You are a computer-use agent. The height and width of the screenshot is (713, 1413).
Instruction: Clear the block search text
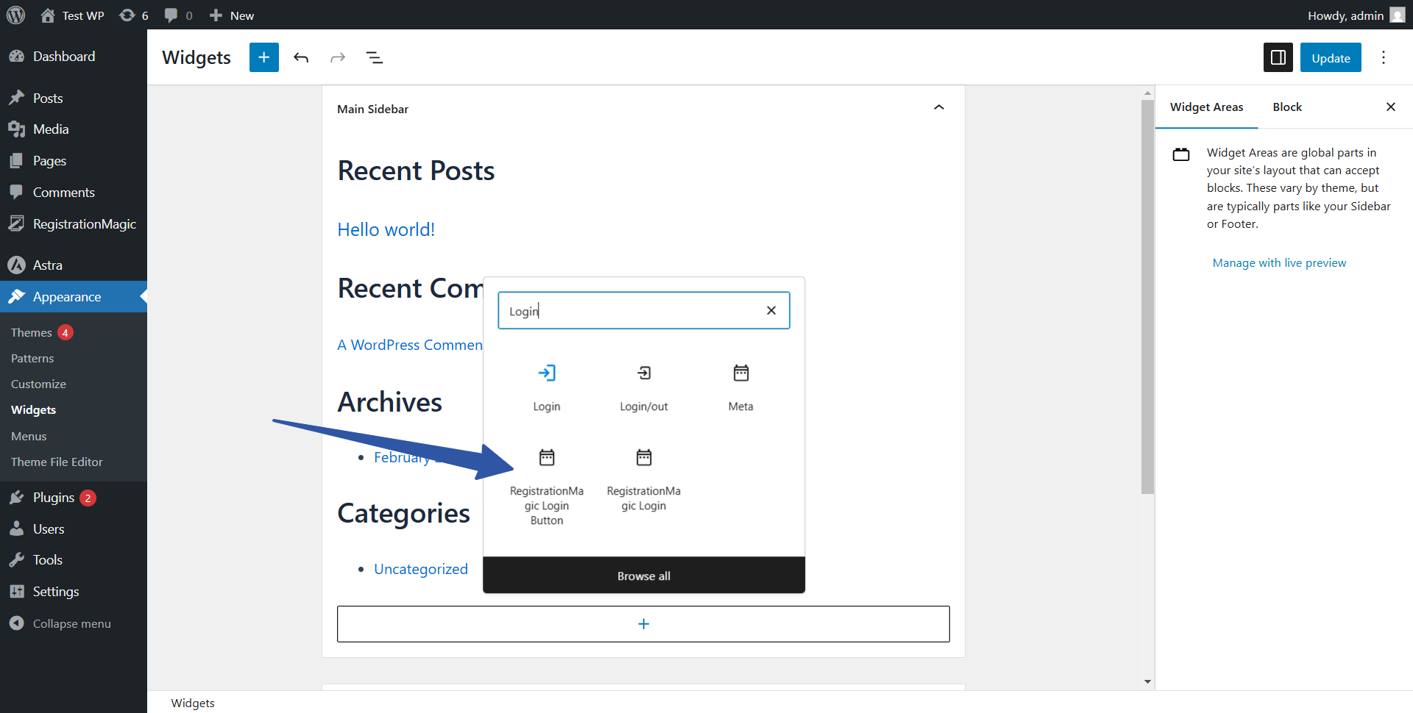point(771,311)
